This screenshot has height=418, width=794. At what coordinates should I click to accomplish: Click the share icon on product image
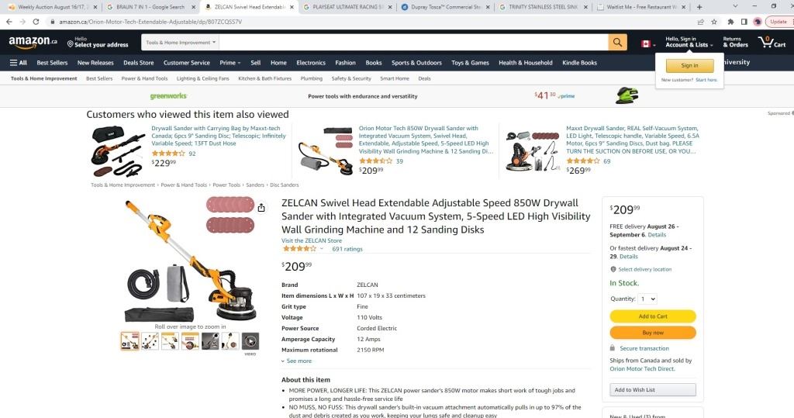pos(261,208)
